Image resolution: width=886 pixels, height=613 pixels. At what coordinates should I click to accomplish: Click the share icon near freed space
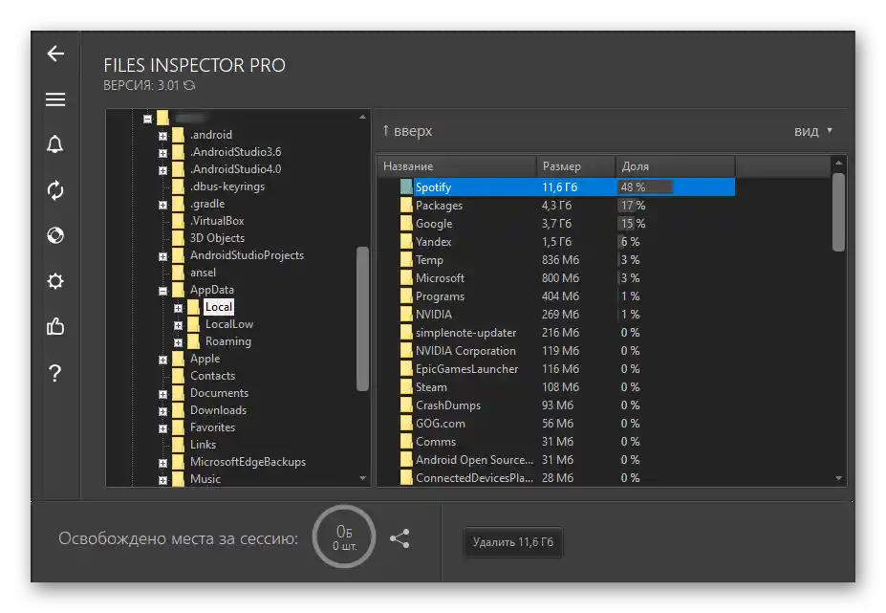click(x=400, y=537)
